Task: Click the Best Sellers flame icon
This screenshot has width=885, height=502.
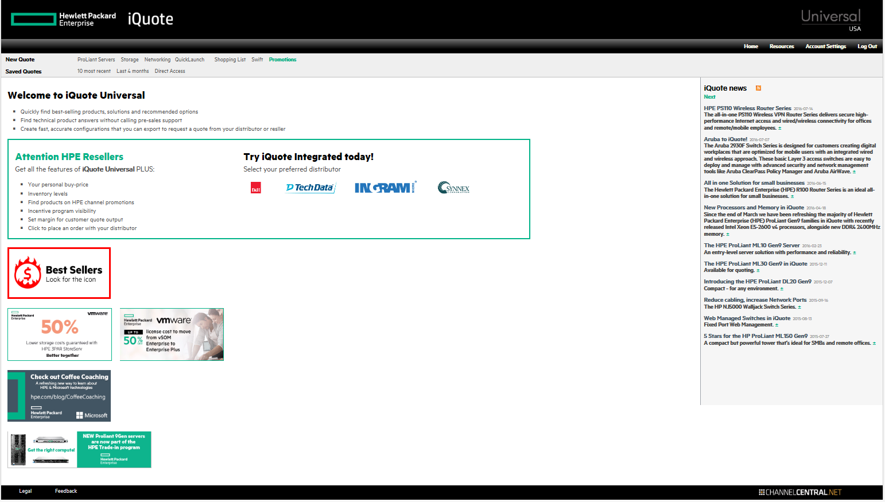Action: (x=27, y=272)
